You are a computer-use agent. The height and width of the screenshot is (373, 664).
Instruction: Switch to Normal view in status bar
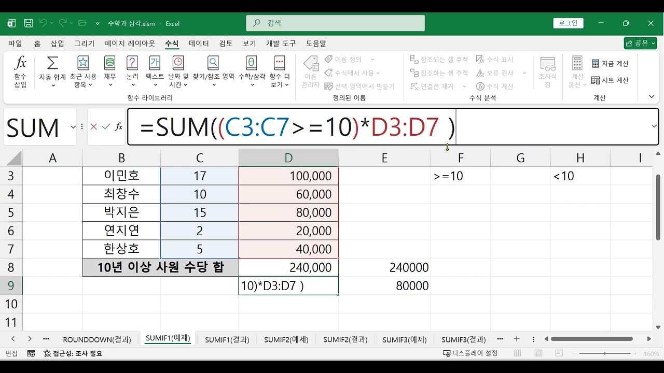(x=517, y=353)
